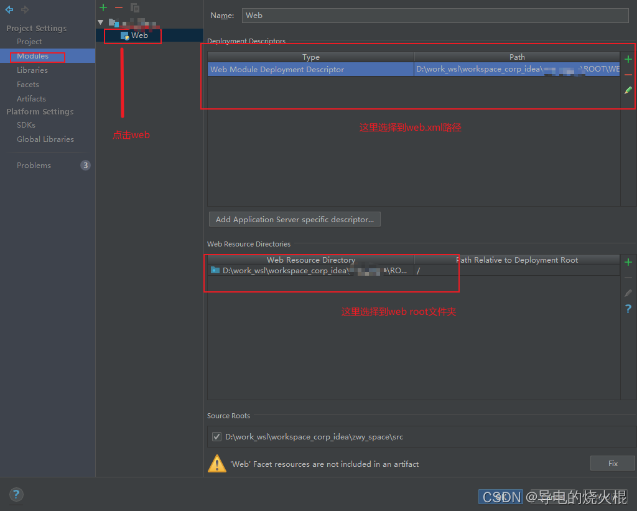
Task: Click Add Application Server specific descriptor
Action: pos(294,219)
